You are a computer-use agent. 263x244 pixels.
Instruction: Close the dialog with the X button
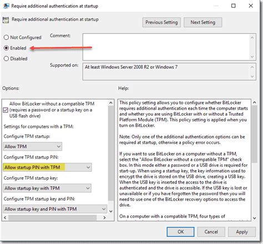(251, 6)
